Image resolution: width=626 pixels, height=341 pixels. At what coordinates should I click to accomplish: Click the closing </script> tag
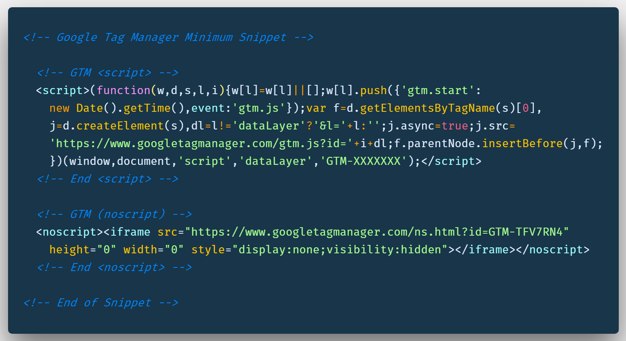click(x=451, y=161)
